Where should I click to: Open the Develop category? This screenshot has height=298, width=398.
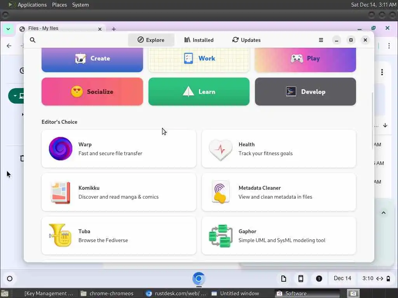pos(305,92)
